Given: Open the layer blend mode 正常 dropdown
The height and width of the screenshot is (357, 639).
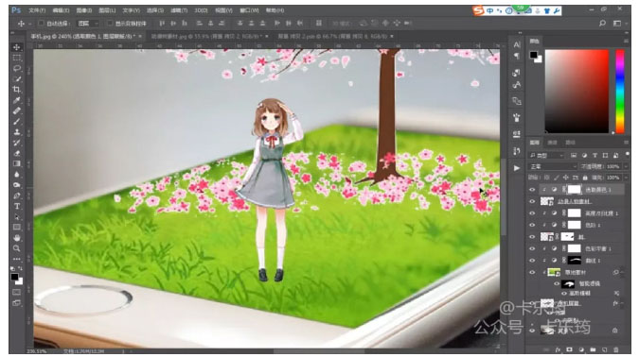Looking at the screenshot, I should [x=553, y=167].
